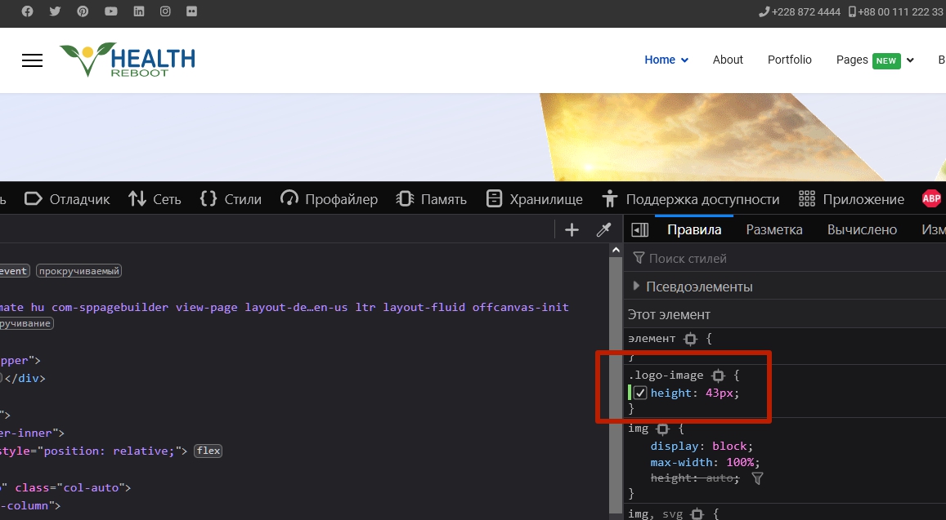Toggle the sidebar pane icon beside Правила
Screen dimensions: 946x520
(x=640, y=230)
